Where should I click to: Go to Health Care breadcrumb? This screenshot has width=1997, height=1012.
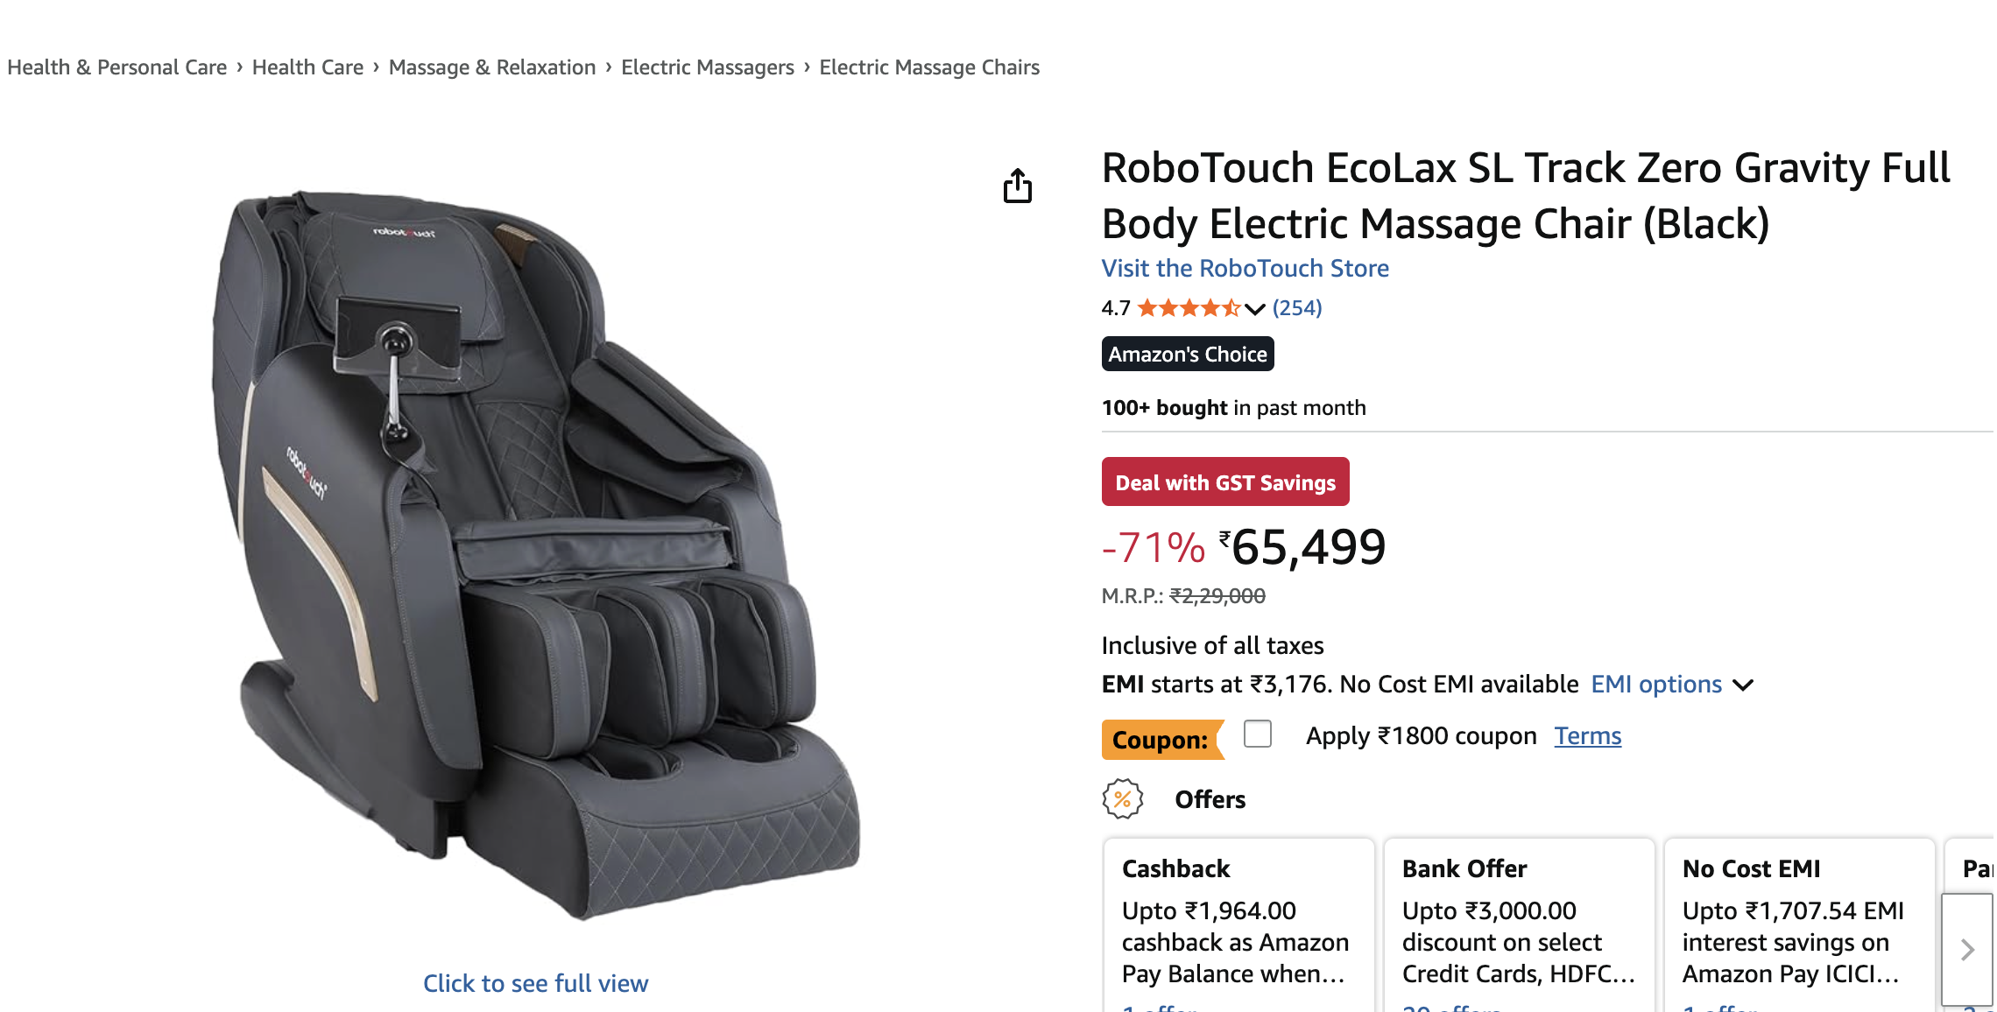pyautogui.click(x=307, y=67)
